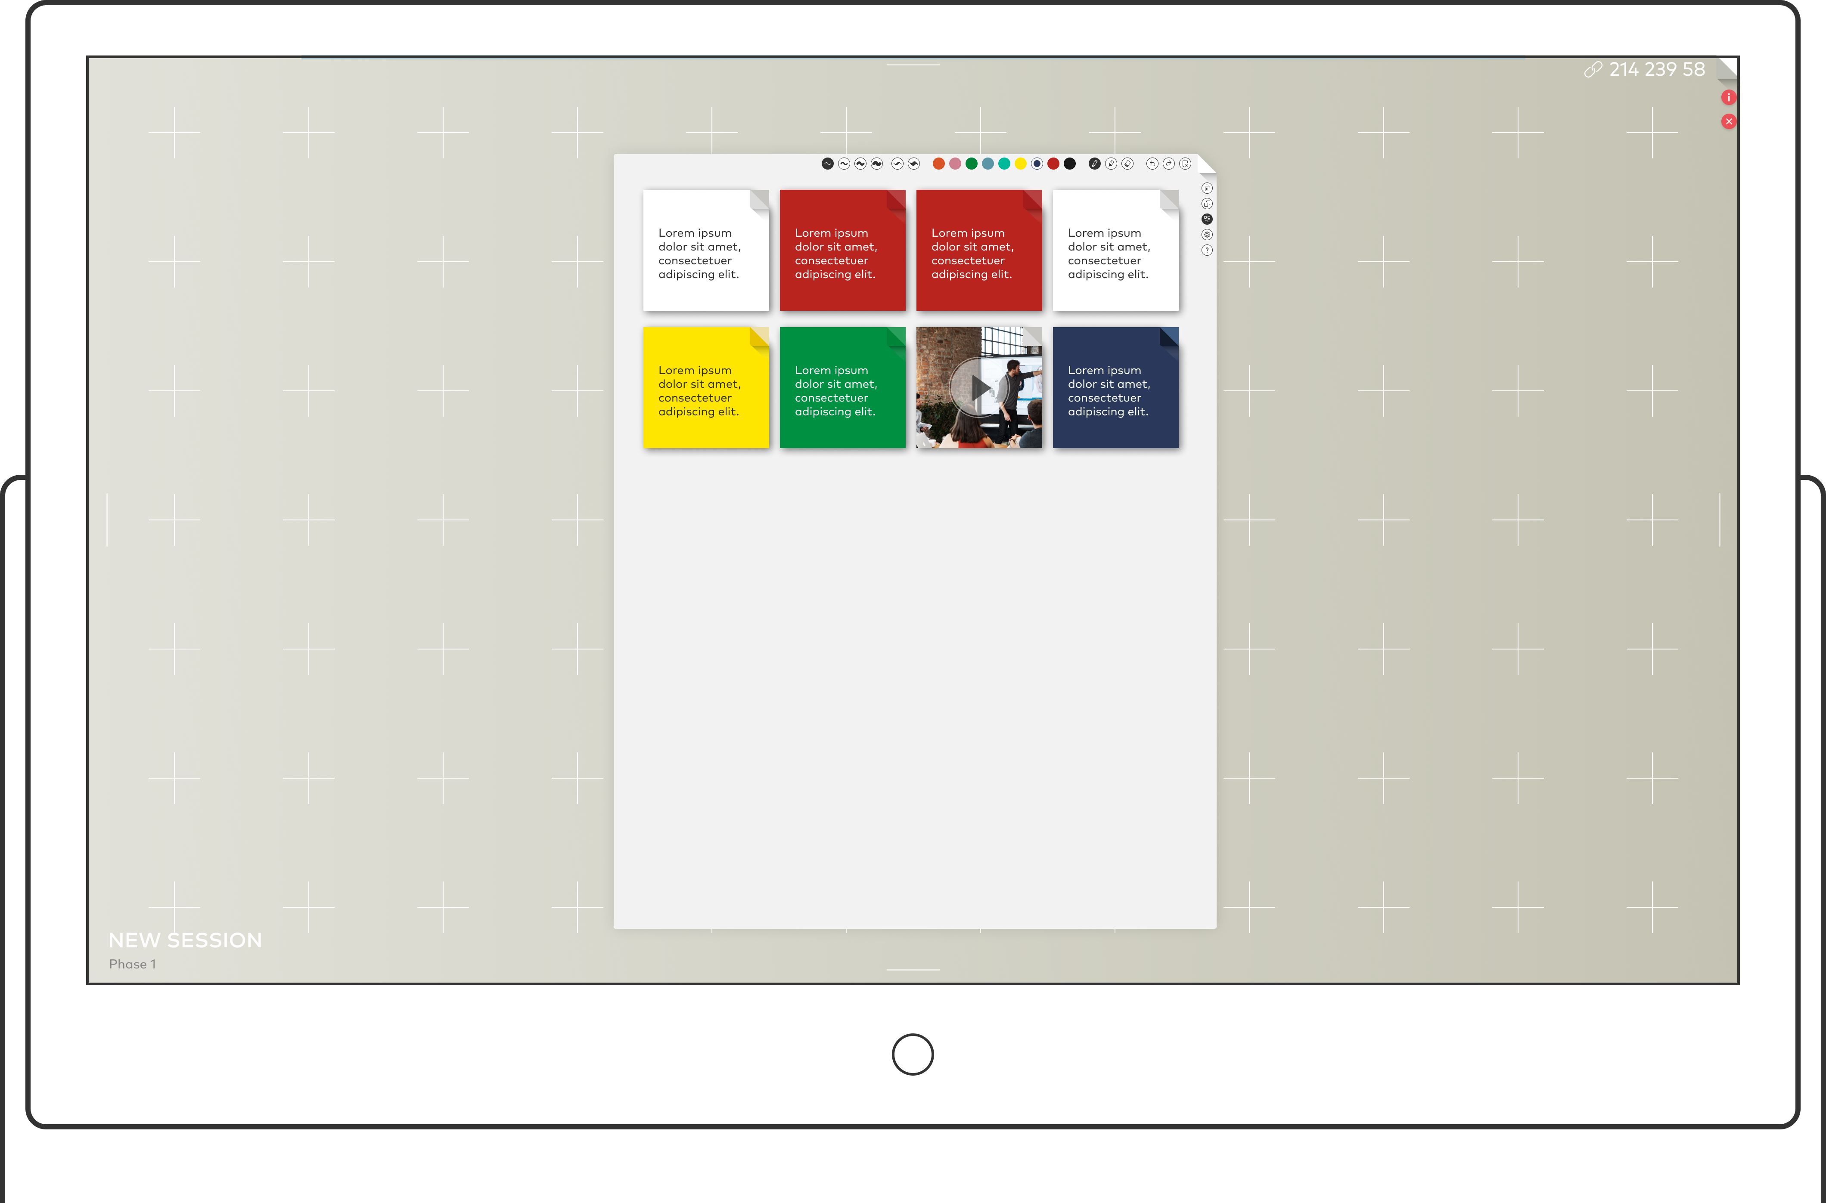Click the folded corner of navy note
The image size is (1826, 1203).
1170,337
